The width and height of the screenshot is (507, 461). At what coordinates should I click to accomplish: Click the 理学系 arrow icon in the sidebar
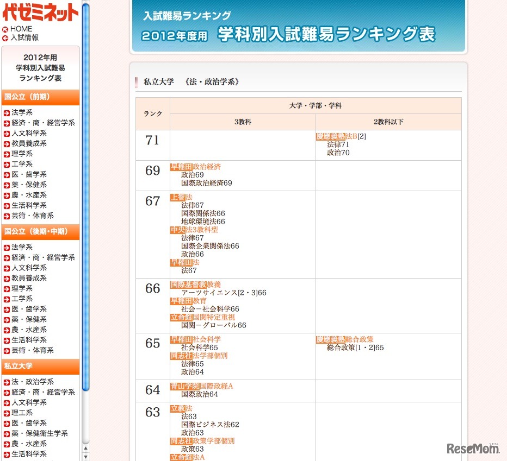(7, 154)
